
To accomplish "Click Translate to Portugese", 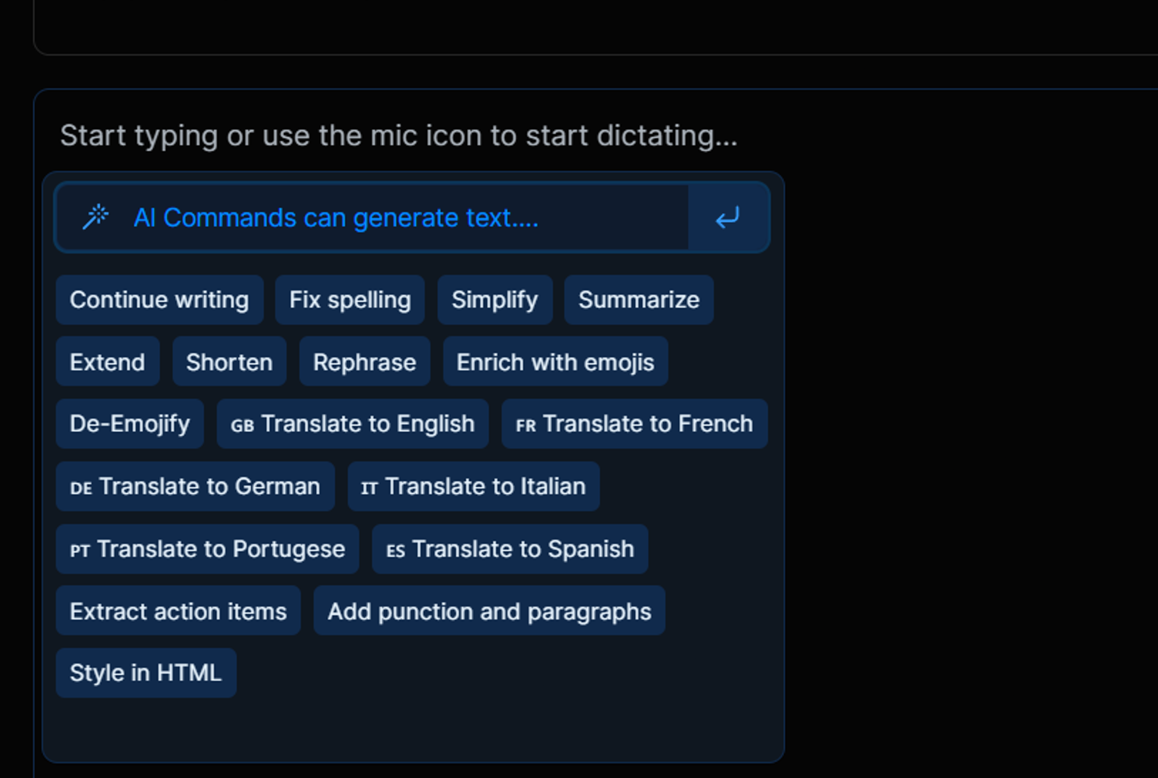I will (x=207, y=549).
